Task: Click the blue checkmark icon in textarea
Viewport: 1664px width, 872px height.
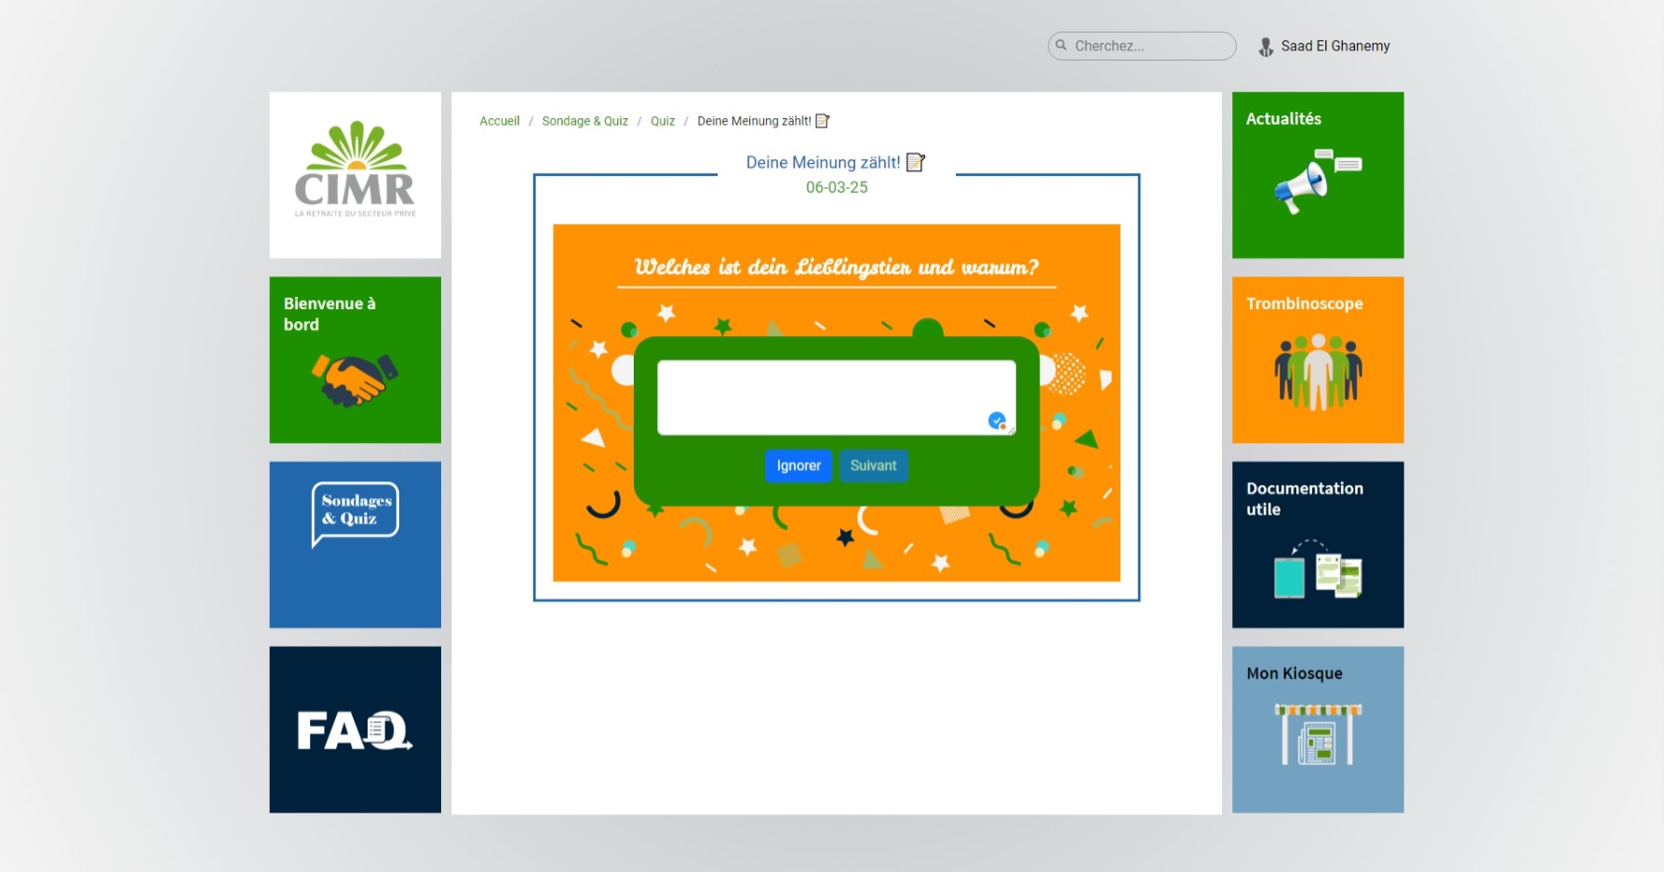Action: [997, 421]
